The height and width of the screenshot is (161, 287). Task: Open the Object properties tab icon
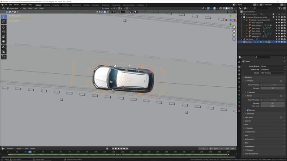tap(239, 87)
